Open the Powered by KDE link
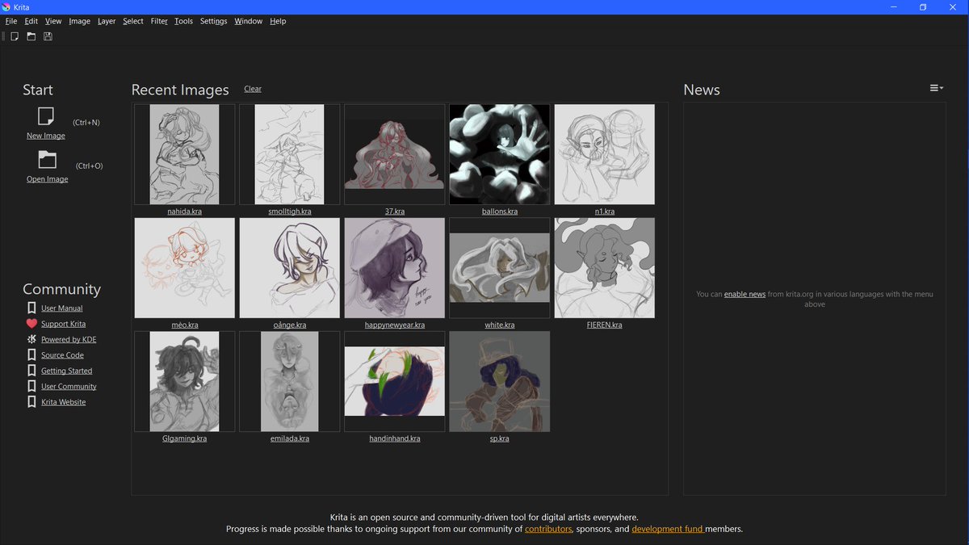 click(69, 340)
